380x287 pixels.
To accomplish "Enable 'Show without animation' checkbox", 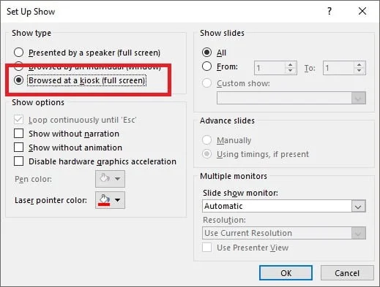I will point(18,148).
